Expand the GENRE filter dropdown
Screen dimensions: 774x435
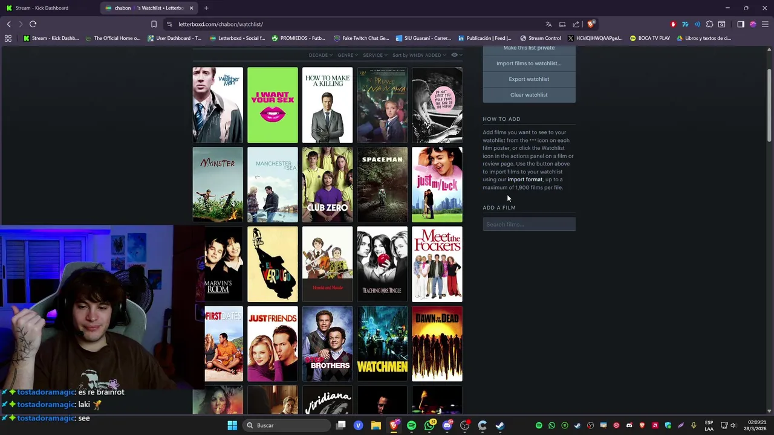tap(348, 55)
